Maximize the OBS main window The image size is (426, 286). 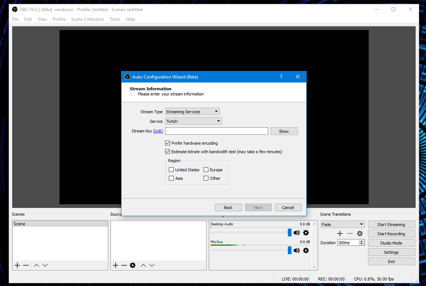click(393, 9)
